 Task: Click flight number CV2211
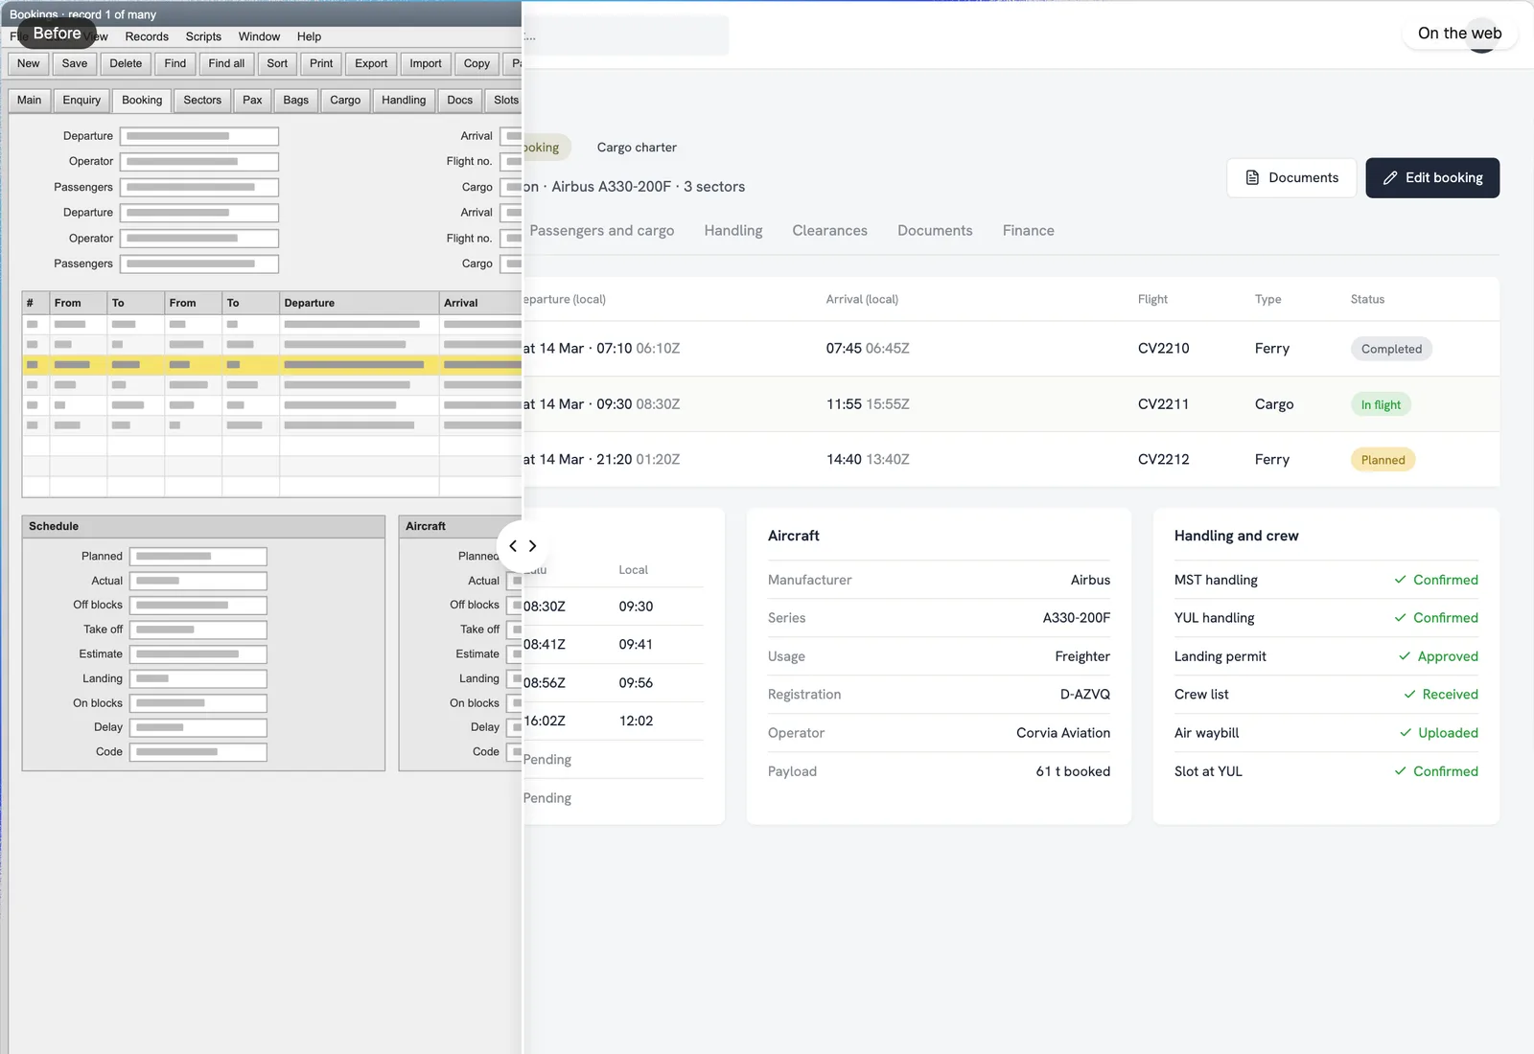[x=1163, y=404]
